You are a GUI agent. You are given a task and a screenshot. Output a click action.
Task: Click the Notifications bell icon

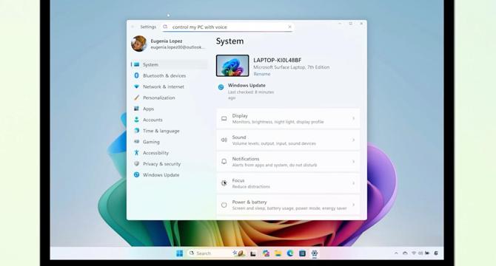click(224, 162)
